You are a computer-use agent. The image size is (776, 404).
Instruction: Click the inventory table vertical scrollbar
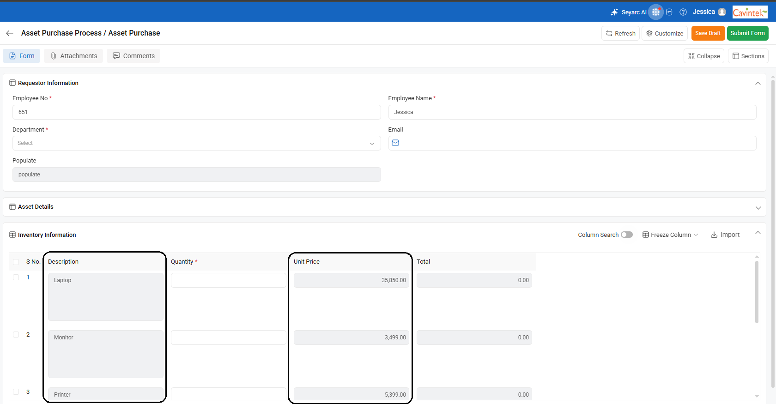pos(757,292)
